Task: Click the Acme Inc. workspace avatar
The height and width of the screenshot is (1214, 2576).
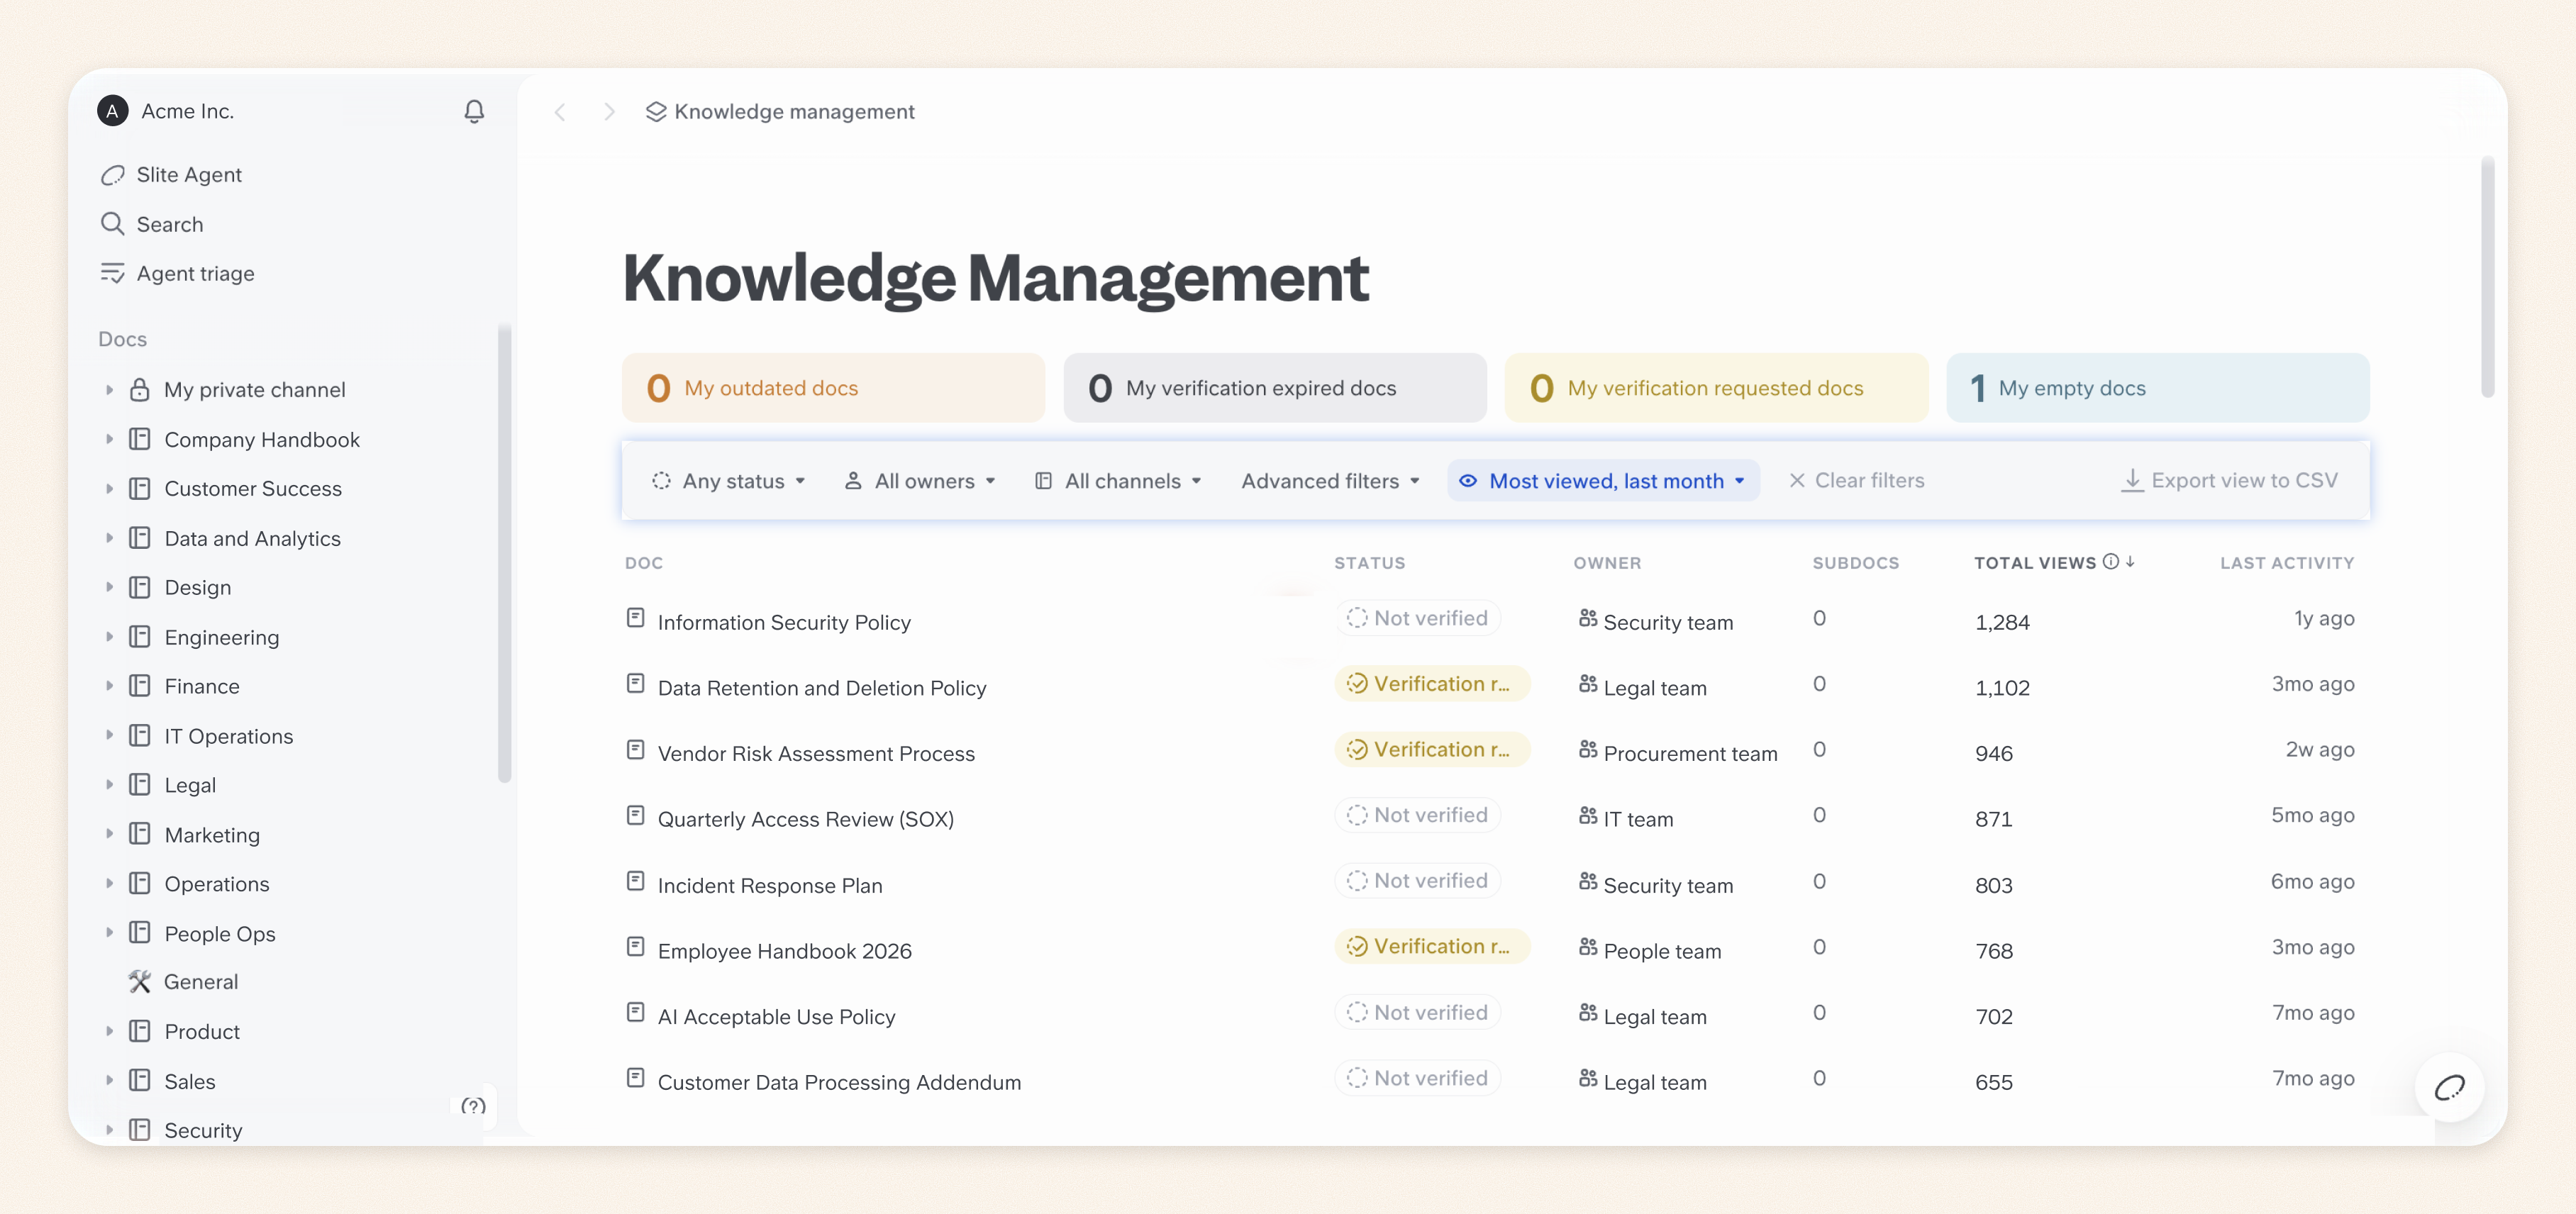Action: (113, 111)
